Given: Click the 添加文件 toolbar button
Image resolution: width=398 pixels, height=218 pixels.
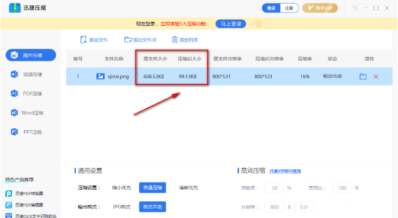Looking at the screenshot, I should [x=94, y=40].
